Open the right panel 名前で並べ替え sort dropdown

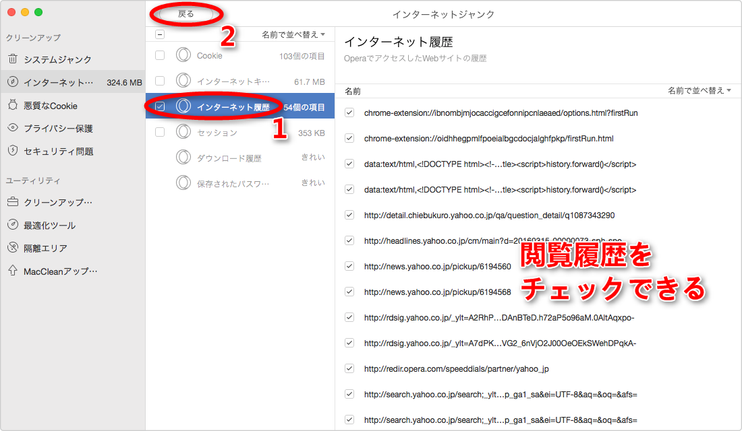(x=700, y=90)
